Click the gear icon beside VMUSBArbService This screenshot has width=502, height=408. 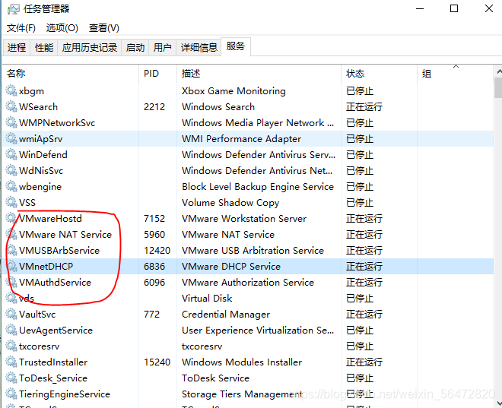point(11,251)
